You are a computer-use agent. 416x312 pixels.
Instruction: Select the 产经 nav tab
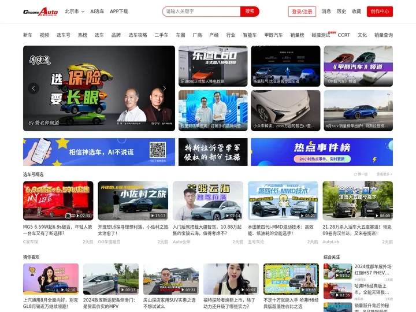pos(214,35)
